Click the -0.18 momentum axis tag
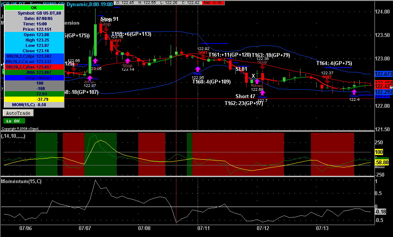This screenshot has height=237, width=393. tap(380, 212)
